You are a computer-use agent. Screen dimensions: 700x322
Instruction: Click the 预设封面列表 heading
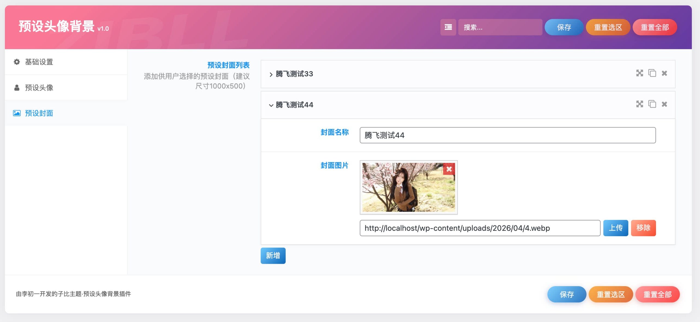[x=228, y=65]
